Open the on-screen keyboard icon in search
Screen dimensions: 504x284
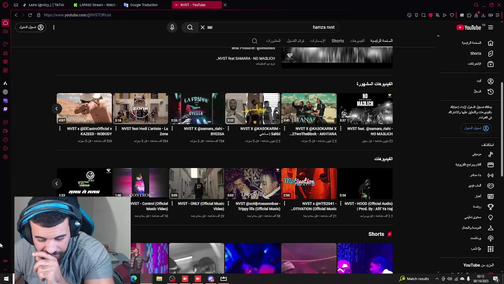pos(210,27)
